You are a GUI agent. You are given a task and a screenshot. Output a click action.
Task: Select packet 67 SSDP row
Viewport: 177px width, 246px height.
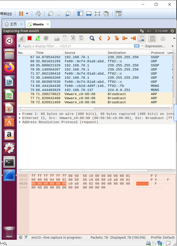point(95,57)
